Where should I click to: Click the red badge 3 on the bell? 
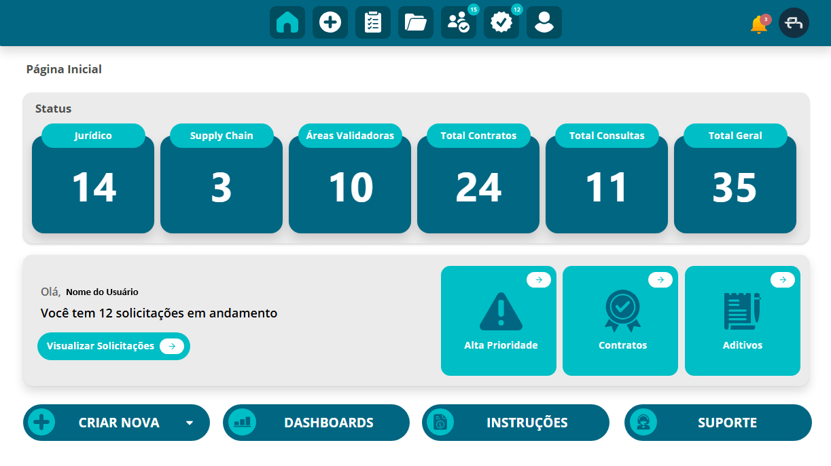tap(766, 19)
